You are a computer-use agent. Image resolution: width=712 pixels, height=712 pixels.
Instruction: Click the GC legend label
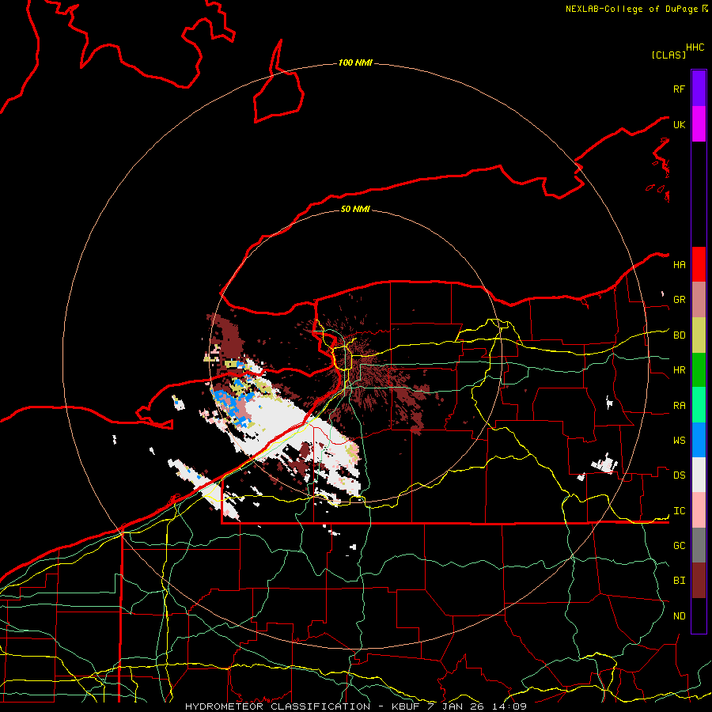[679, 546]
